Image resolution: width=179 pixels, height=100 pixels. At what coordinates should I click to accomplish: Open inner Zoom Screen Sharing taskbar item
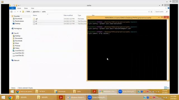(127, 91)
